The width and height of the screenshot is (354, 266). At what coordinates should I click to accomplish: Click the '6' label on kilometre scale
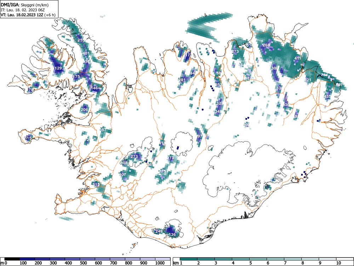point(268,263)
